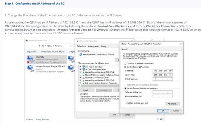Toggle JAI GigE Vision Filter Driver checkbox

[80, 69]
